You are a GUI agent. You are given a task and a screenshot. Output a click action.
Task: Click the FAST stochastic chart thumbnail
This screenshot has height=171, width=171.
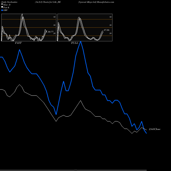point(29,27)
